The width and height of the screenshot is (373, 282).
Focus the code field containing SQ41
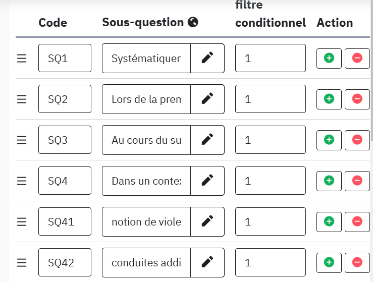65,221
